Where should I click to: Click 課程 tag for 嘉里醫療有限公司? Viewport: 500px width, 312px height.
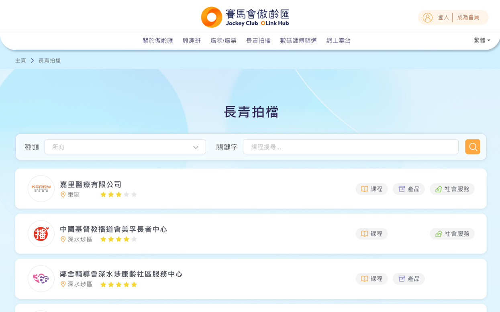point(371,189)
